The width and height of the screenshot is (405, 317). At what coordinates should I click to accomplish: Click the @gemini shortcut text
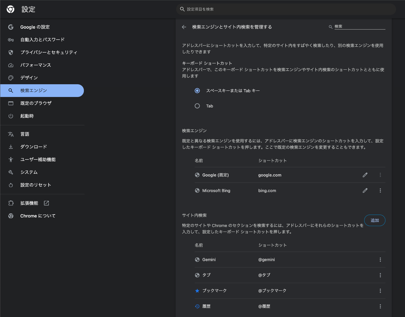coord(266,260)
